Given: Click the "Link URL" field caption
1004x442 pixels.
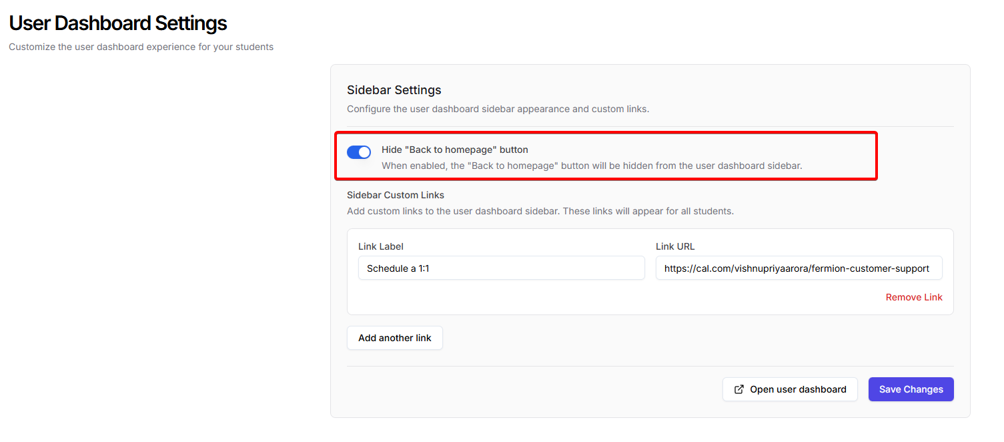Looking at the screenshot, I should (674, 246).
